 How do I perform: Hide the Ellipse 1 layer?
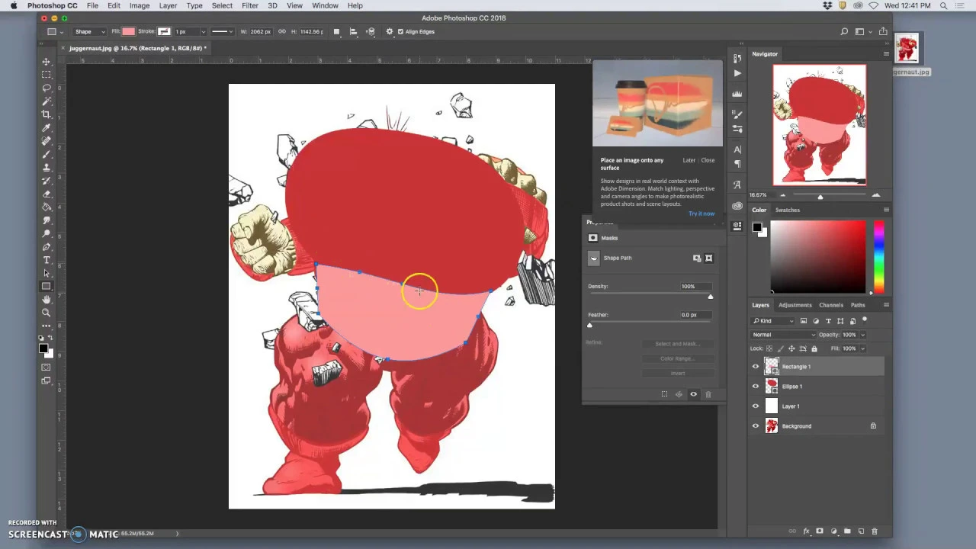tap(756, 387)
